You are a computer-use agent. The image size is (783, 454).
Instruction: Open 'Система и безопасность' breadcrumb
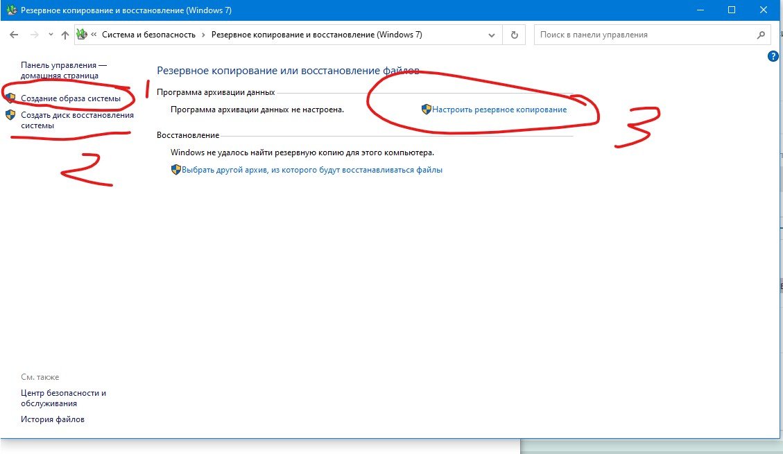coord(149,35)
